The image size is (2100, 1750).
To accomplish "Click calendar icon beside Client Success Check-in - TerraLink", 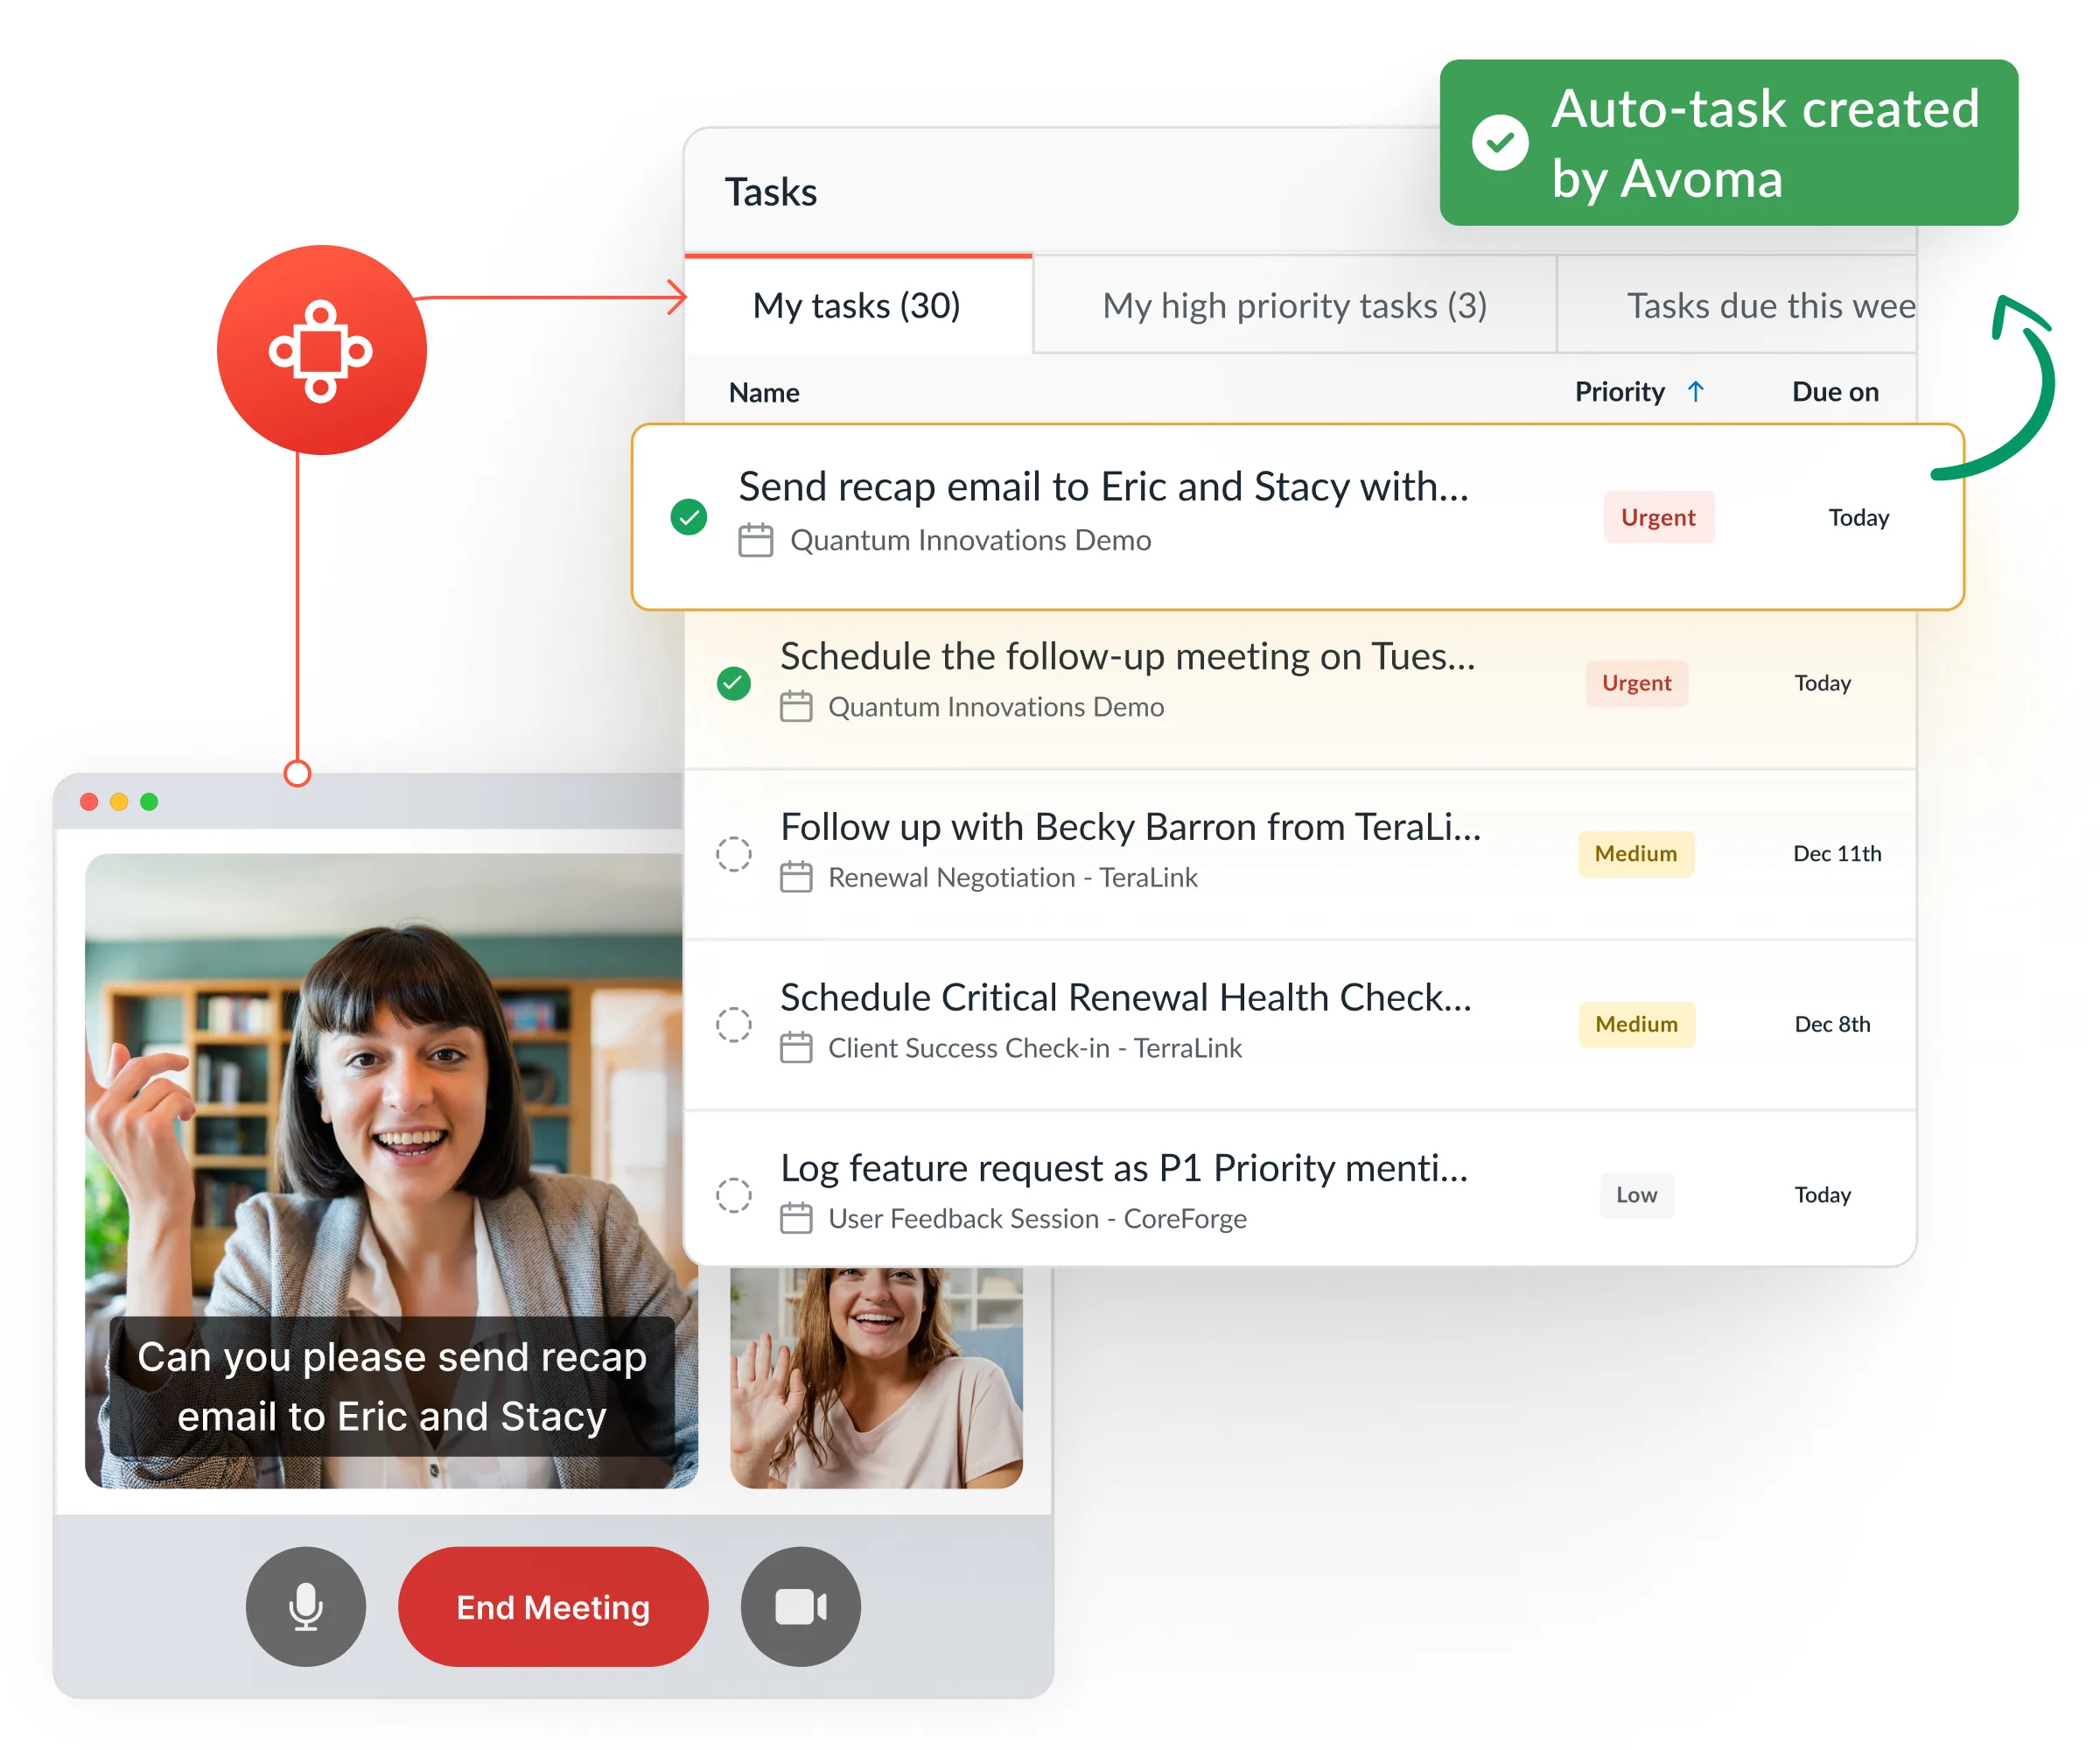I will point(796,1048).
